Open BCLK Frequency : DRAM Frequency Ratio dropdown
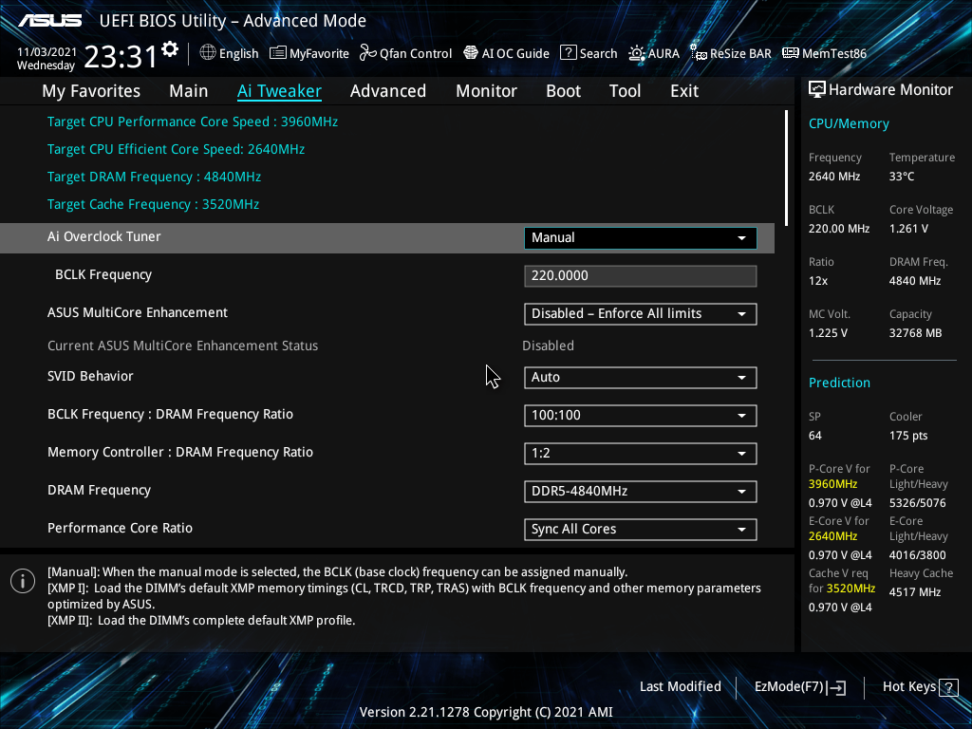972x729 pixels. 641,416
